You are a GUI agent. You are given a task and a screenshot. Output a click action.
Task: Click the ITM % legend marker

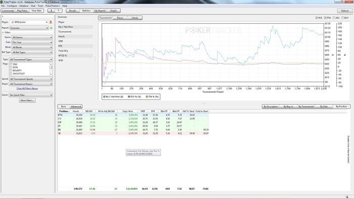(x=147, y=96)
